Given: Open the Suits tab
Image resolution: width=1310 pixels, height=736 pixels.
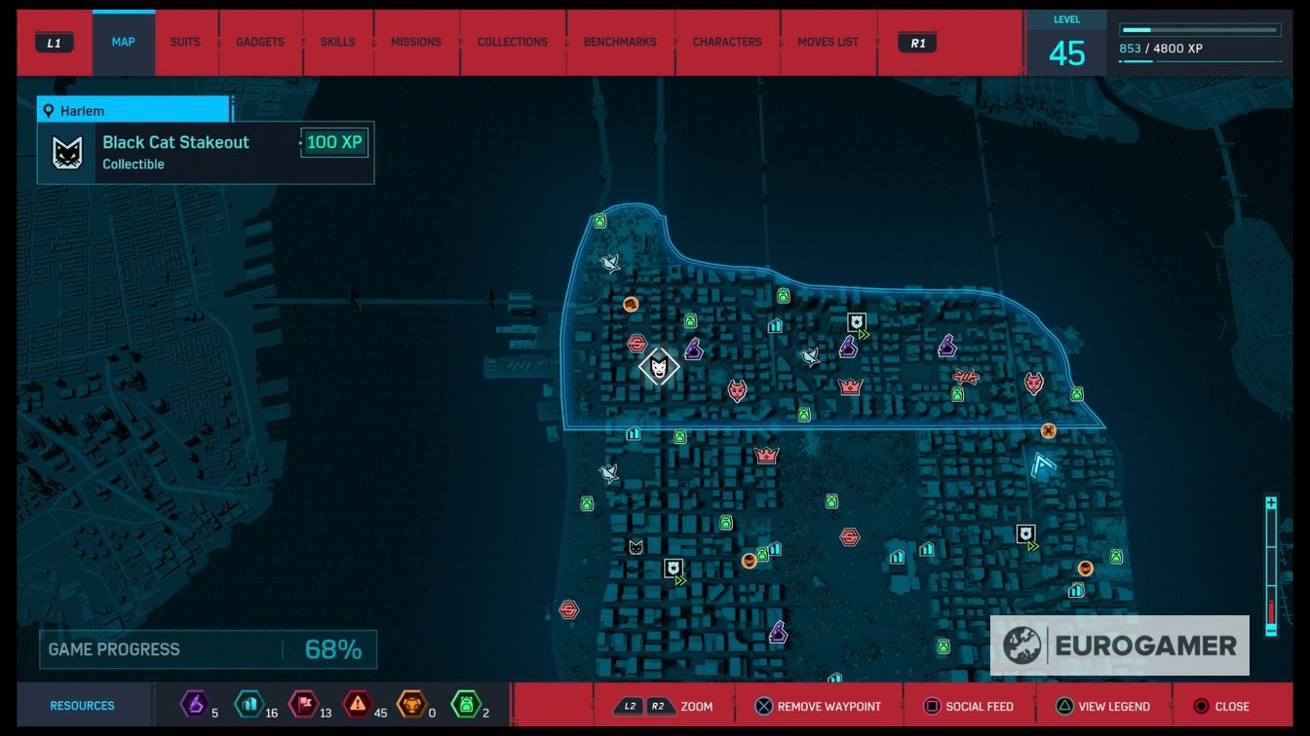Looking at the screenshot, I should click(x=185, y=43).
